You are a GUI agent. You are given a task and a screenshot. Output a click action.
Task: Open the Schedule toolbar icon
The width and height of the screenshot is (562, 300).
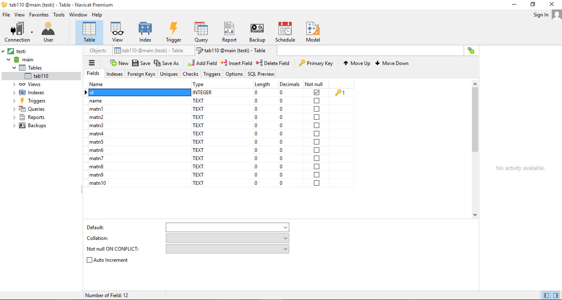click(285, 32)
